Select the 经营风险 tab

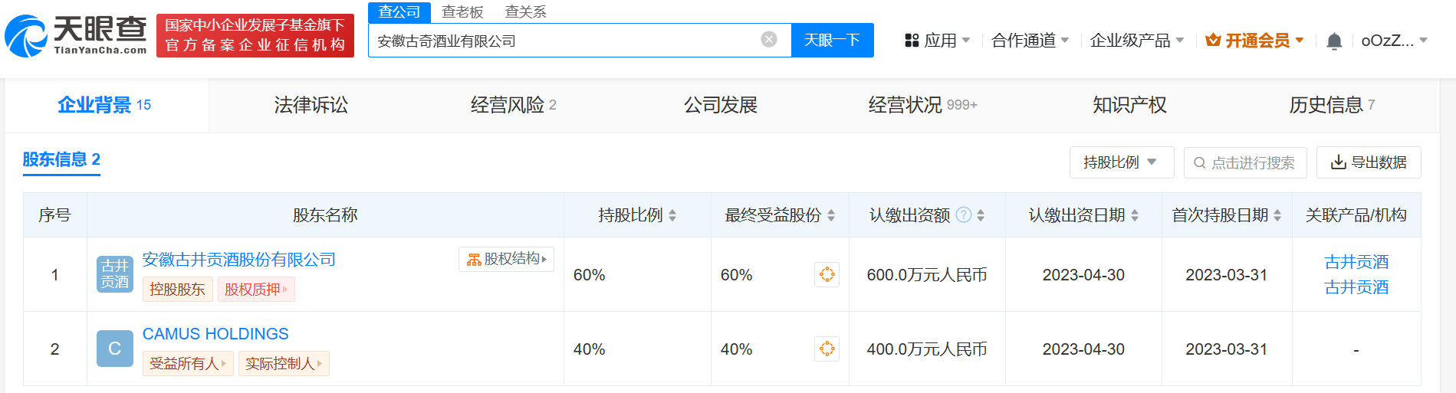pos(514,105)
